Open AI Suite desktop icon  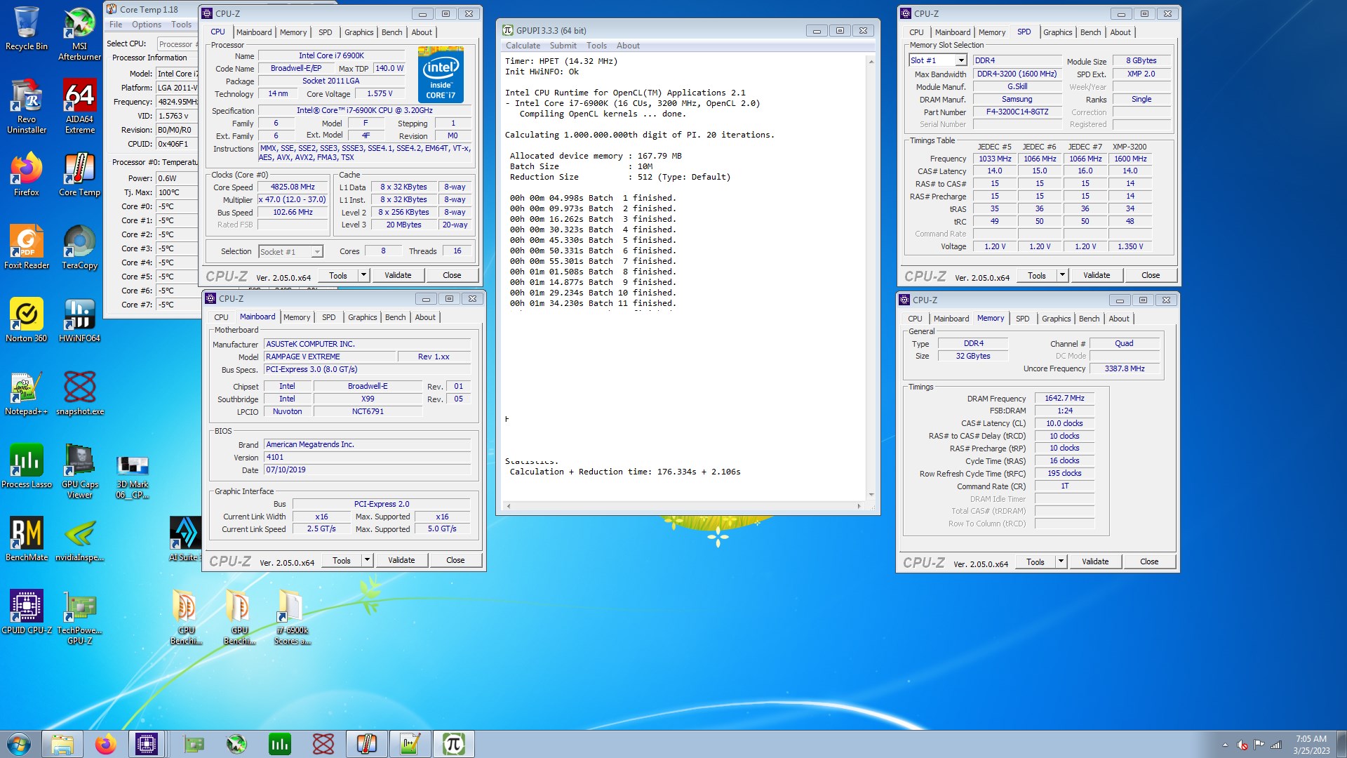[185, 539]
